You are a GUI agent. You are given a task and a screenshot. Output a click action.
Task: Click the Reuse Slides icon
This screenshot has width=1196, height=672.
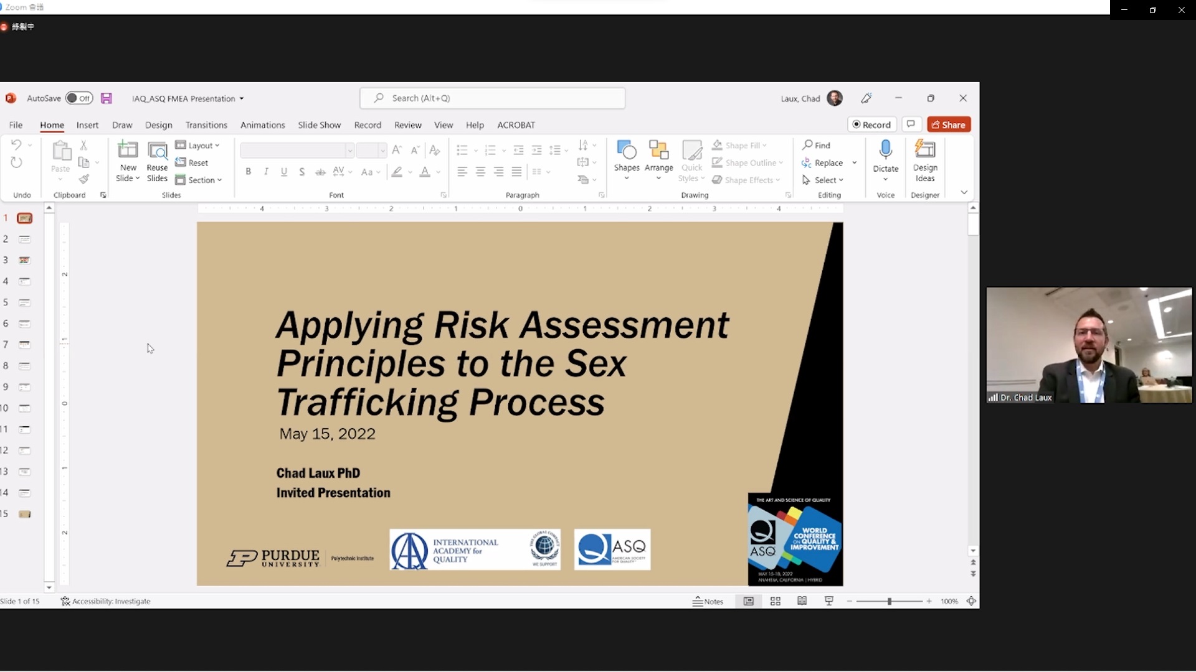pyautogui.click(x=157, y=151)
